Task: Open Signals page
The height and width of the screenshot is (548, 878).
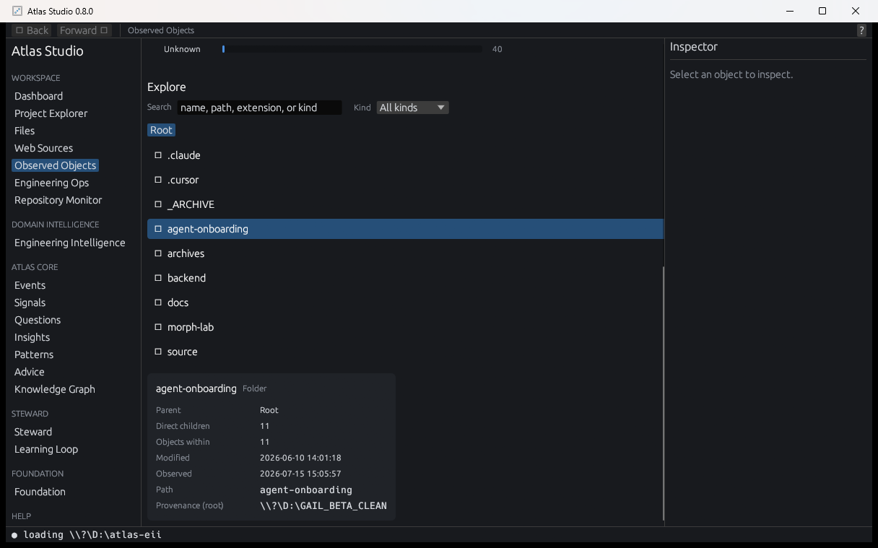Action: [x=30, y=303]
